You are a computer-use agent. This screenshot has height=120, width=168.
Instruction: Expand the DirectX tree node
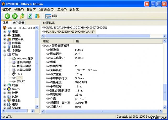click(x=5, y=89)
